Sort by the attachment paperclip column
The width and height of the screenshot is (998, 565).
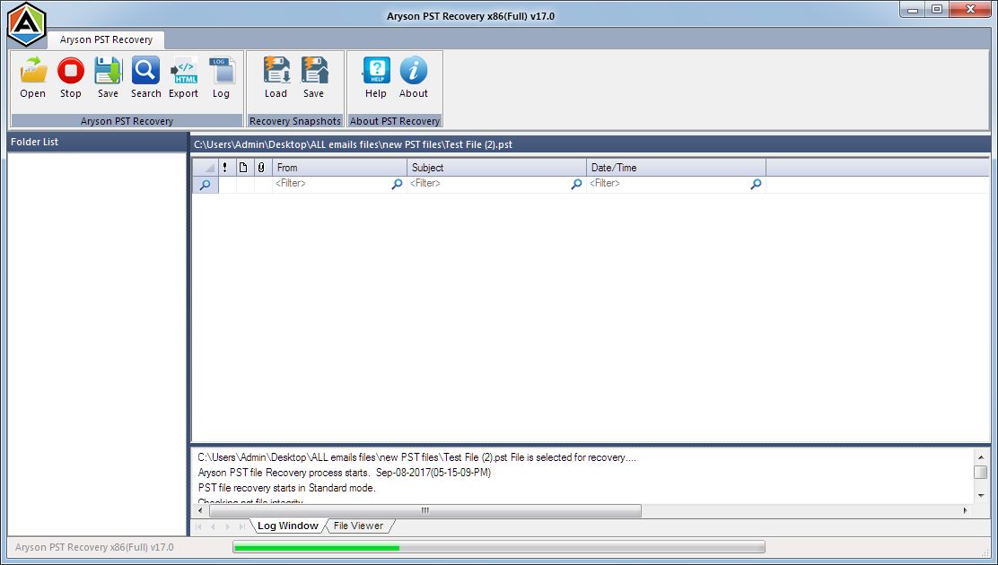tap(261, 168)
